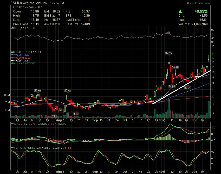Click the red down arrow beside Last Ticks
Screen dimensions: 221x174
tap(89, 20)
